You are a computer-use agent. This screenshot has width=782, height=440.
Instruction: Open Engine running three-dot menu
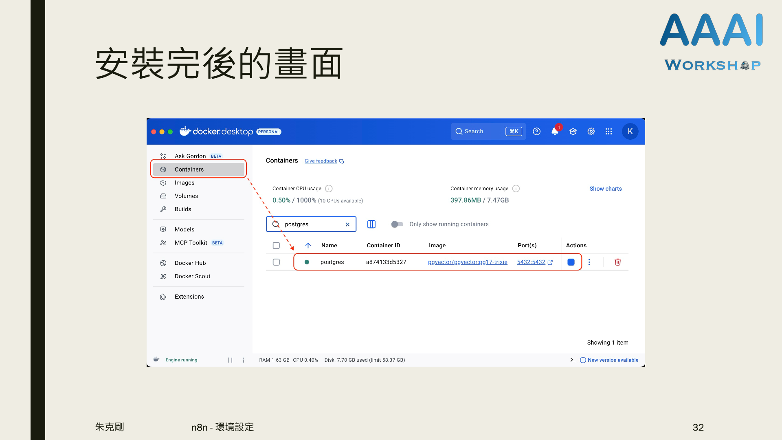click(244, 360)
